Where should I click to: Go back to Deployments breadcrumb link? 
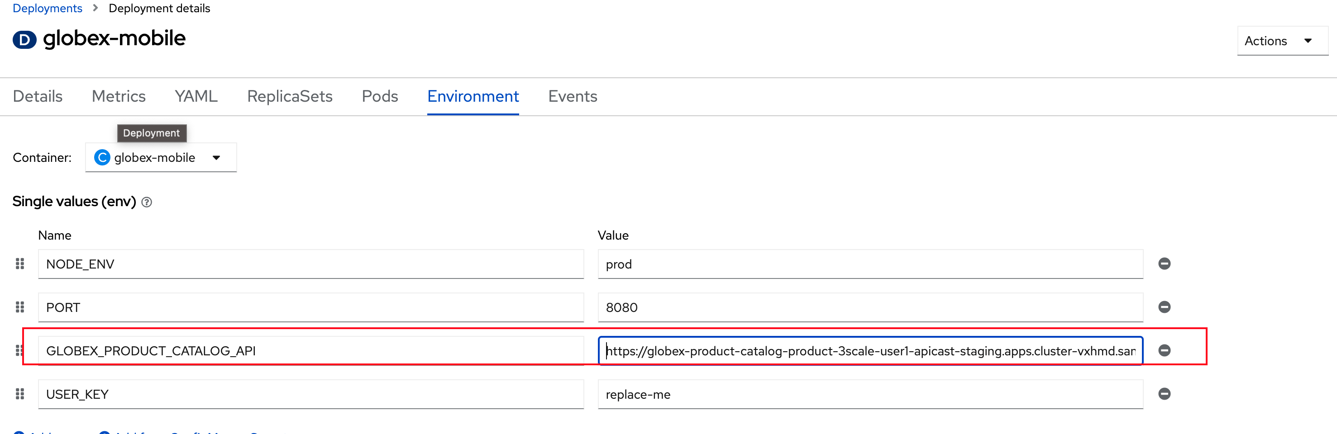(47, 8)
